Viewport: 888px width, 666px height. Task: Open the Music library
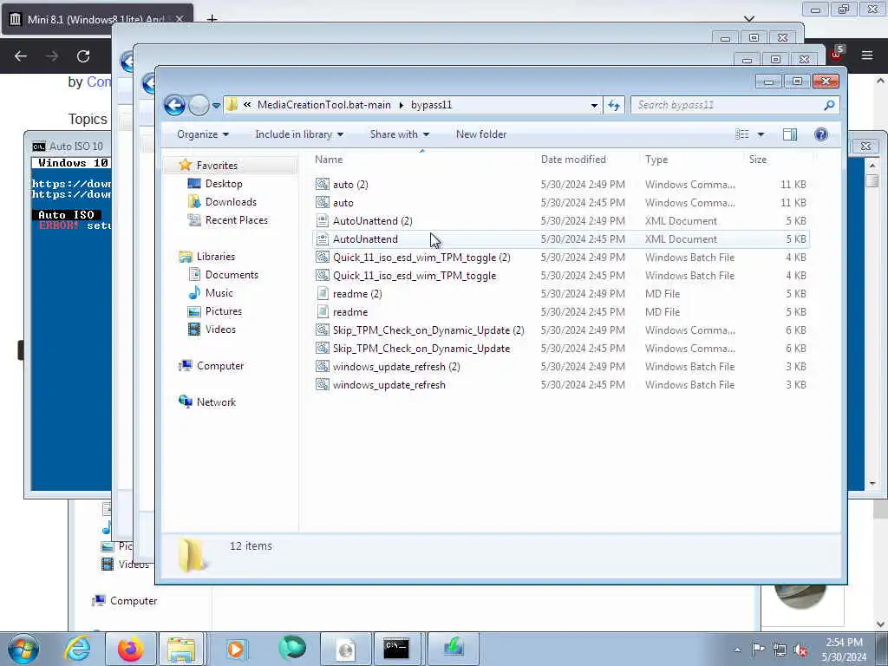pos(219,293)
